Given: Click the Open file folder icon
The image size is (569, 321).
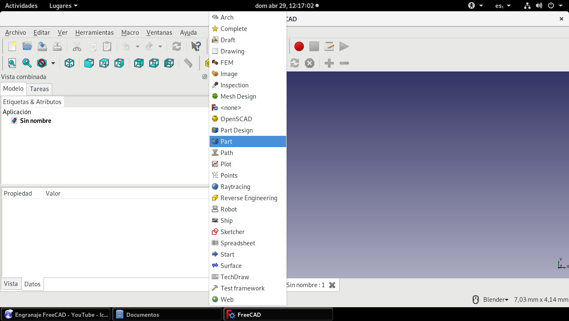Looking at the screenshot, I should tap(27, 46).
